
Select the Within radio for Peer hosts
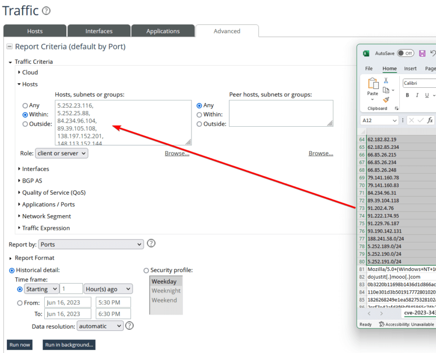click(199, 115)
